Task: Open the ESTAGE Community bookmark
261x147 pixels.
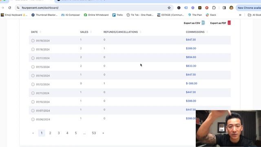Action: pyautogui.click(x=170, y=15)
